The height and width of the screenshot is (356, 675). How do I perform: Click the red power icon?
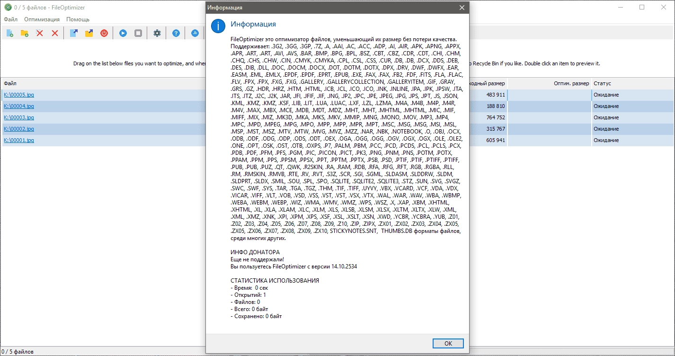104,33
